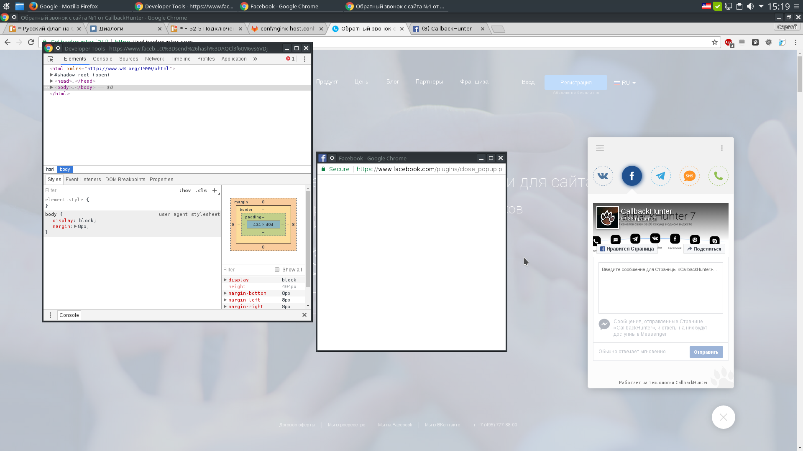Open the Вход login link
This screenshot has height=451, width=803.
coord(528,82)
